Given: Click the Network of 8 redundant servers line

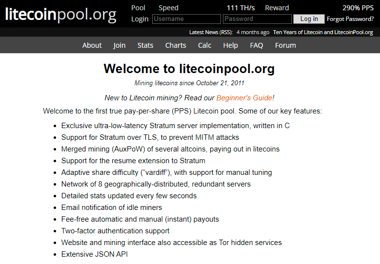Looking at the screenshot, I should (x=156, y=184).
